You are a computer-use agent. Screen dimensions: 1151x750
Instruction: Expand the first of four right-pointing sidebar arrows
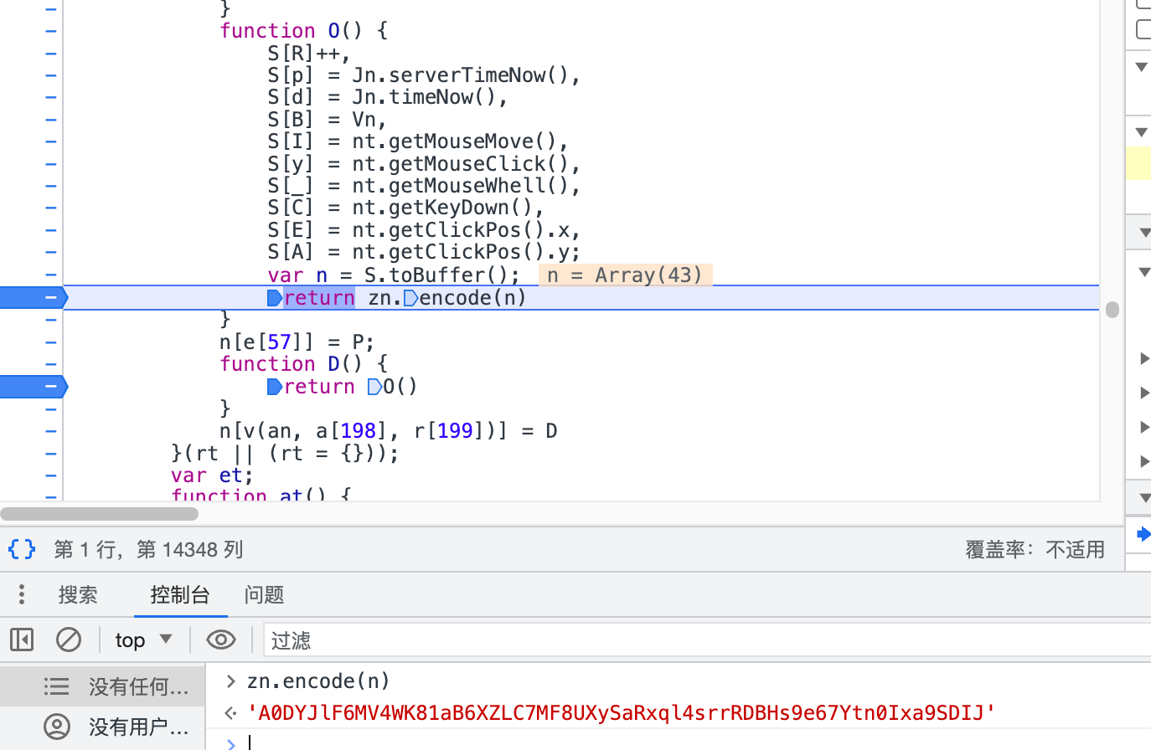[x=1144, y=358]
